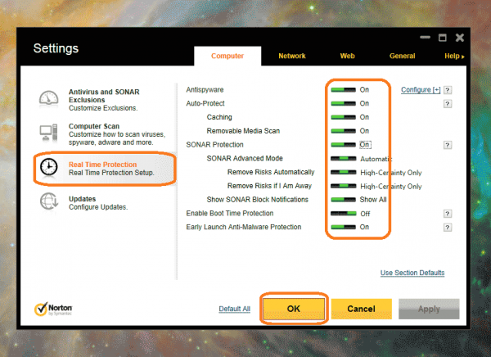The width and height of the screenshot is (491, 357).
Task: Adjust the Remove Risks Automatically slider
Action: tap(343, 172)
